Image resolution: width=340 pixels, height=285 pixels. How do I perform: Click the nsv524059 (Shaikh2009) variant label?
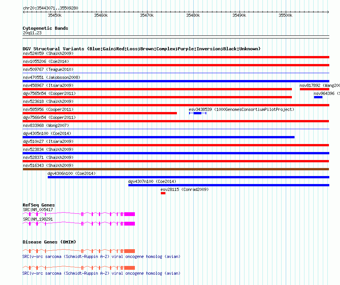48,53
